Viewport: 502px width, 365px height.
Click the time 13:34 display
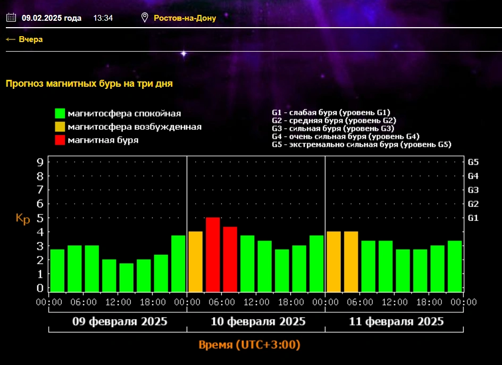[x=103, y=18]
